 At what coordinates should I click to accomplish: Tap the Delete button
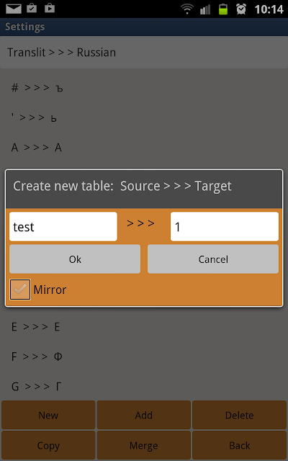click(x=240, y=415)
